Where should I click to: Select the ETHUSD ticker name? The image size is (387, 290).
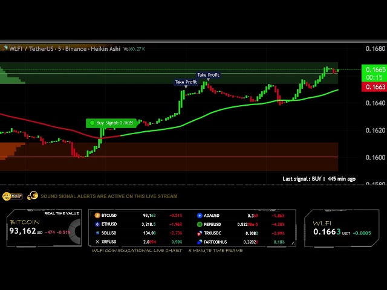pyautogui.click(x=109, y=224)
